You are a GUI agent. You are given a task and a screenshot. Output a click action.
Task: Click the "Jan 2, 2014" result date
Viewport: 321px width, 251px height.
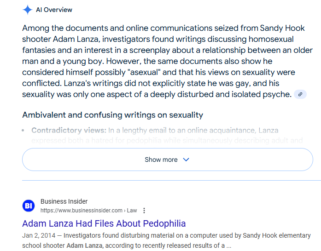39,235
